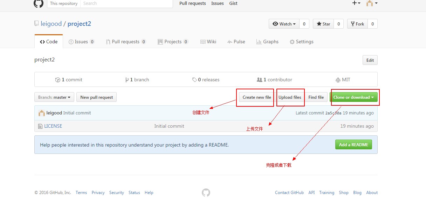Click the repository book icon beside leigood
The image size is (426, 201).
click(36, 24)
